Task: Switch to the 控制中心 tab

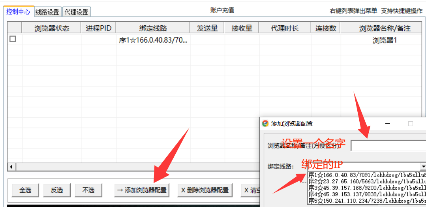Action: coord(19,12)
